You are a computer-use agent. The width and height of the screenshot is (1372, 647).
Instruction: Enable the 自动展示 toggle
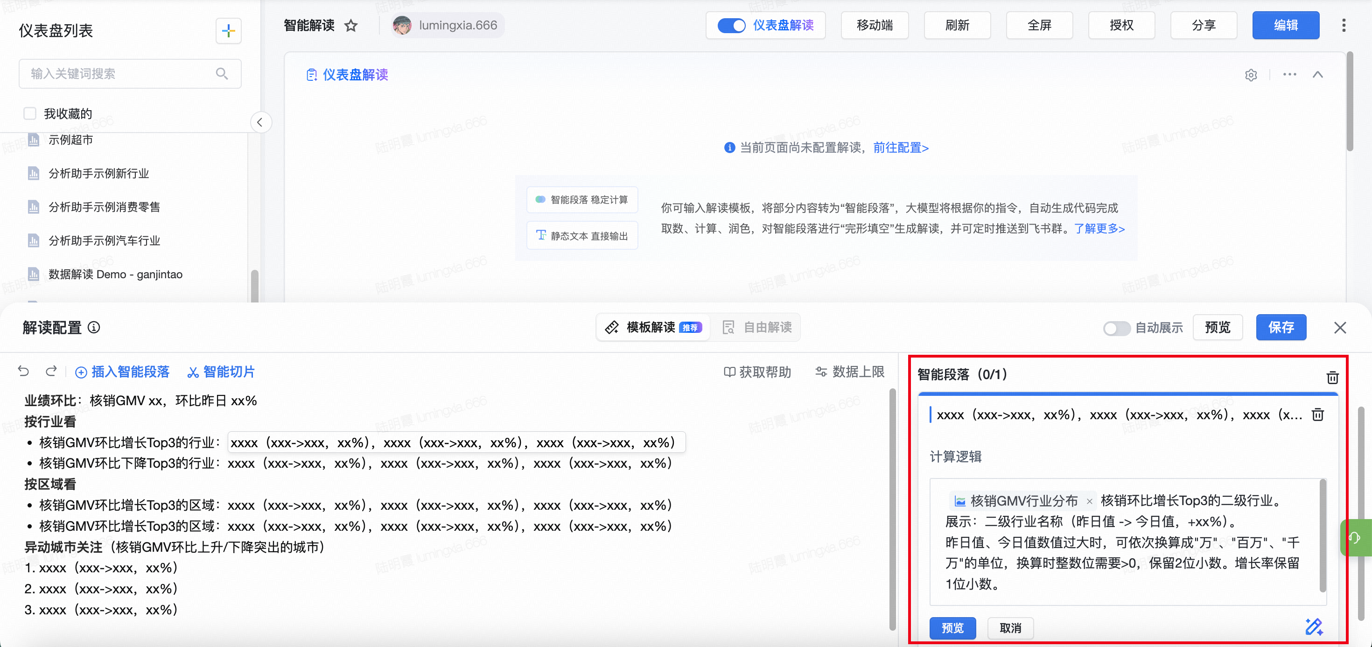pos(1116,328)
